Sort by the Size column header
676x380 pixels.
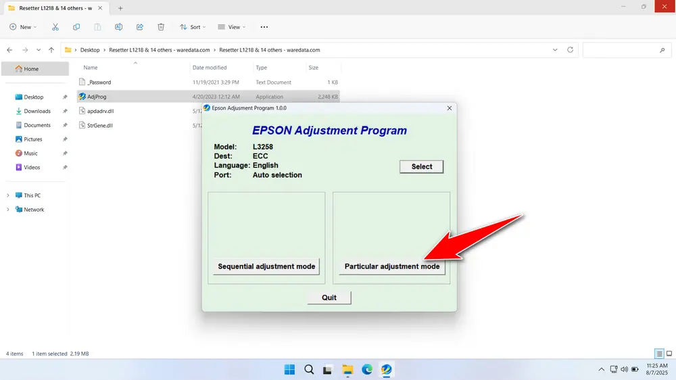(314, 68)
